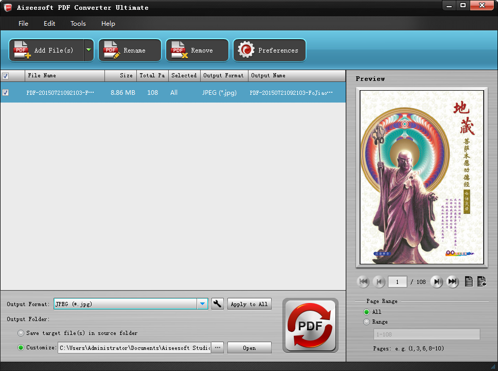
Task: Open the Tools menu
Action: point(78,23)
